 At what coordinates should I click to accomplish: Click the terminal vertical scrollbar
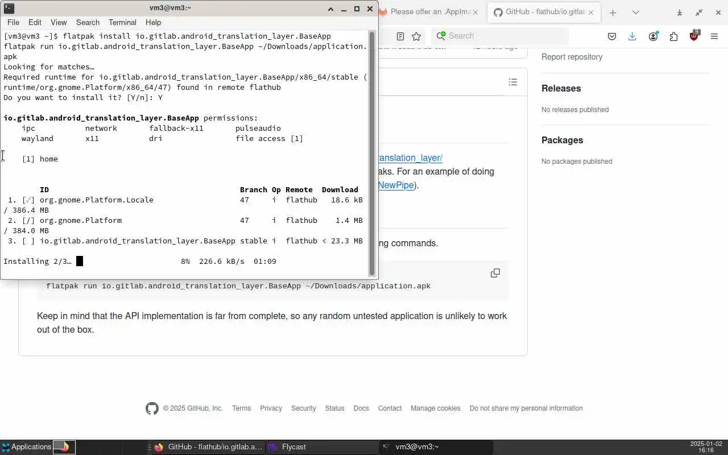[x=372, y=154]
